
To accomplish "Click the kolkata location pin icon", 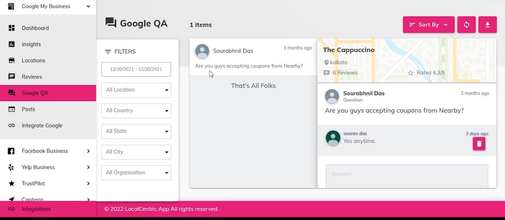I will click(x=326, y=63).
